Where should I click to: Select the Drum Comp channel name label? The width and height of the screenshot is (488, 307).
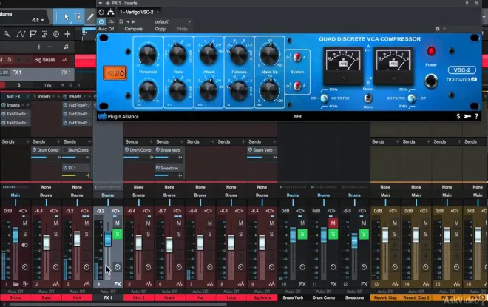(324, 297)
